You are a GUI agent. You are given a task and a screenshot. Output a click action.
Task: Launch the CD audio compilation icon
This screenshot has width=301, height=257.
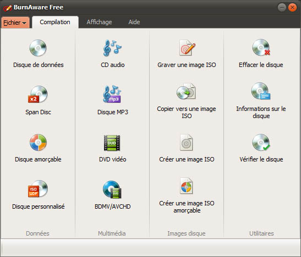point(112,48)
